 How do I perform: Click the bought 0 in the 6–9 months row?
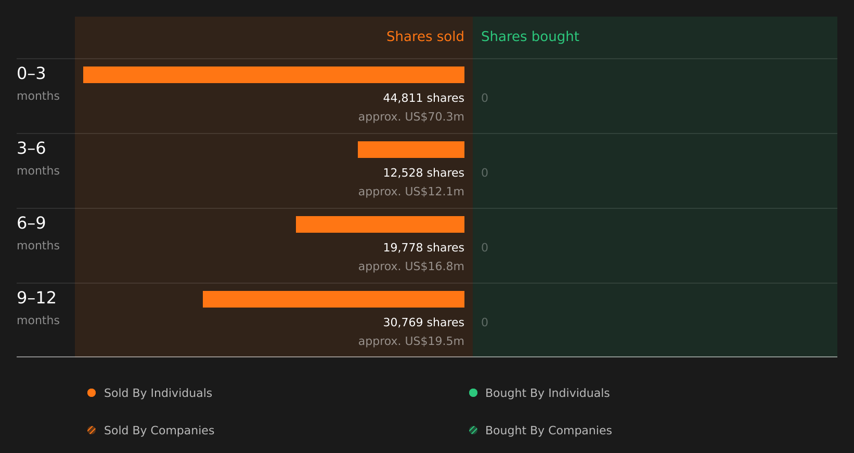[485, 248]
